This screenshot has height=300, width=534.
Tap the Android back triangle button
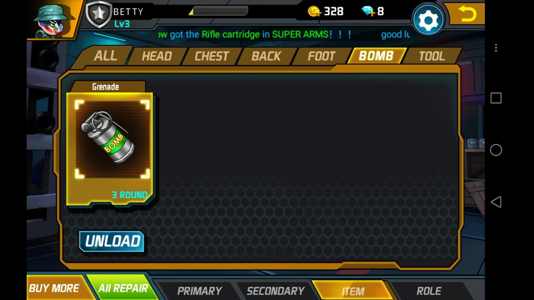(x=496, y=202)
